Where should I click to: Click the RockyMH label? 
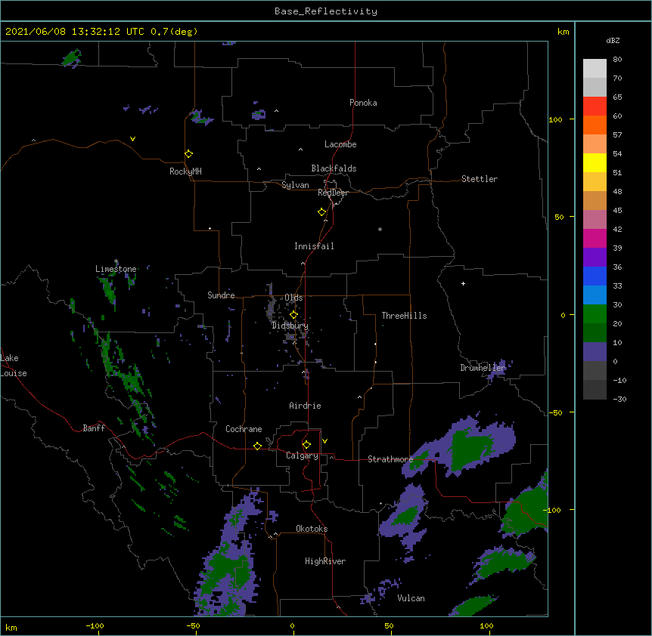pyautogui.click(x=185, y=171)
